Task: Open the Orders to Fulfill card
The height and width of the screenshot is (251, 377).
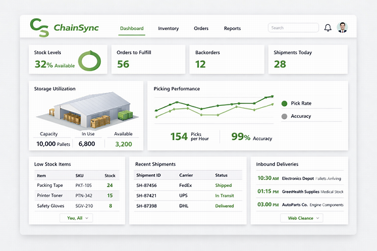Action: pos(149,59)
